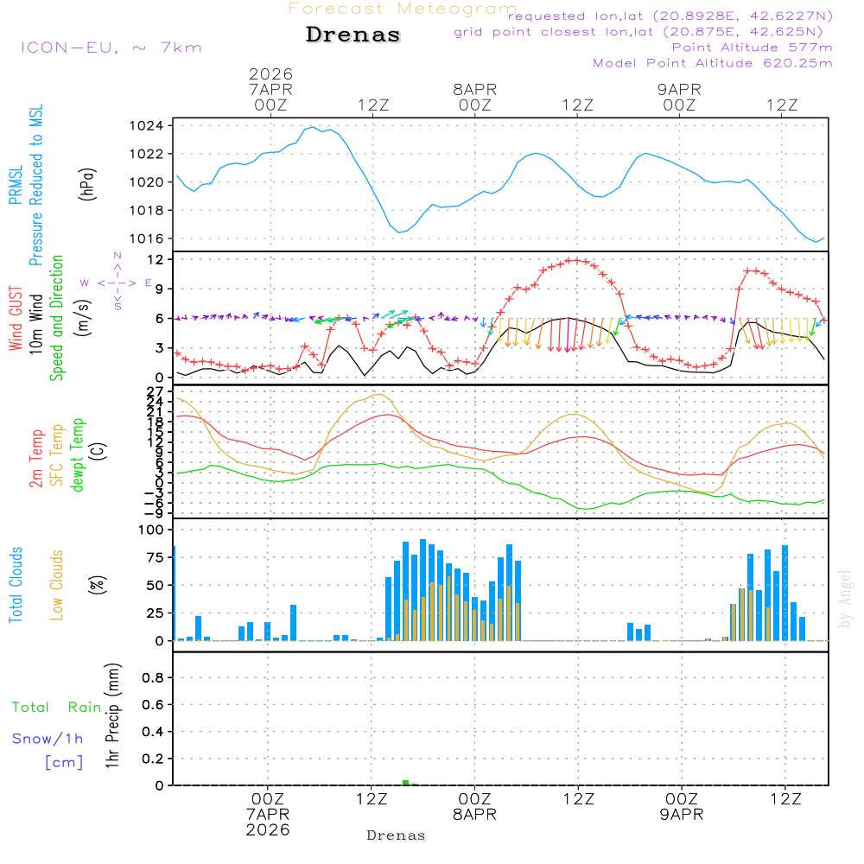Click the Point Altitude 577m text
864x864 pixels.
point(752,48)
